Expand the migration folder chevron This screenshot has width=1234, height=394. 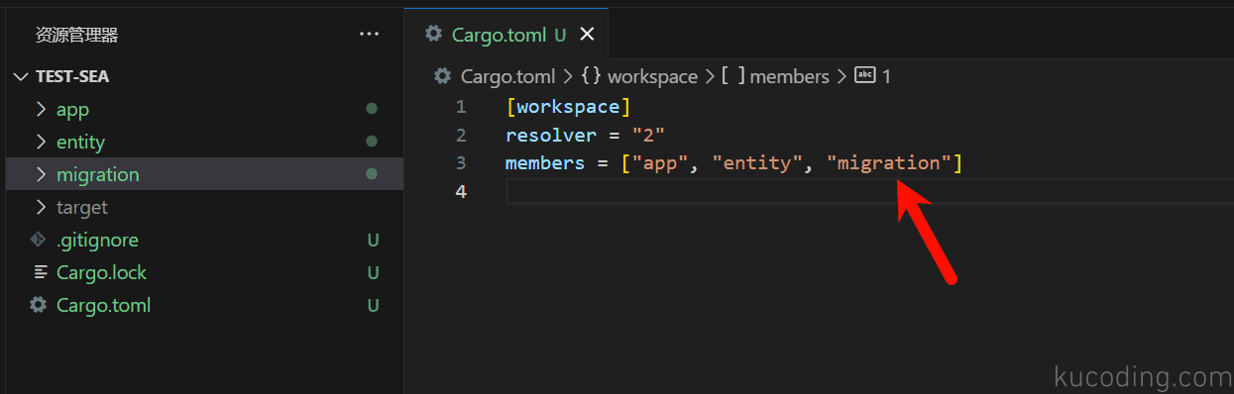tap(41, 174)
